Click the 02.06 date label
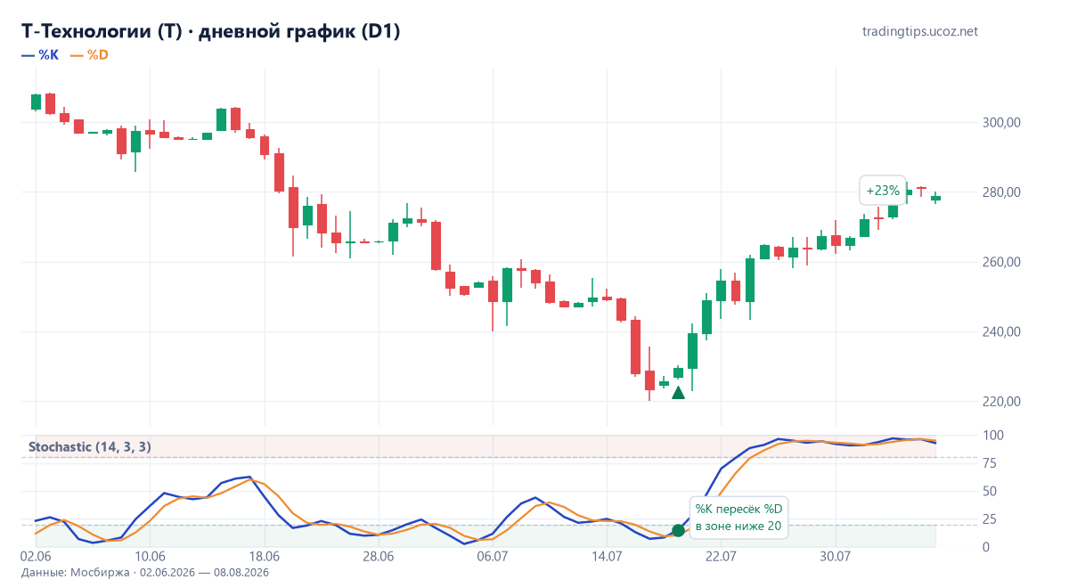 click(x=37, y=557)
